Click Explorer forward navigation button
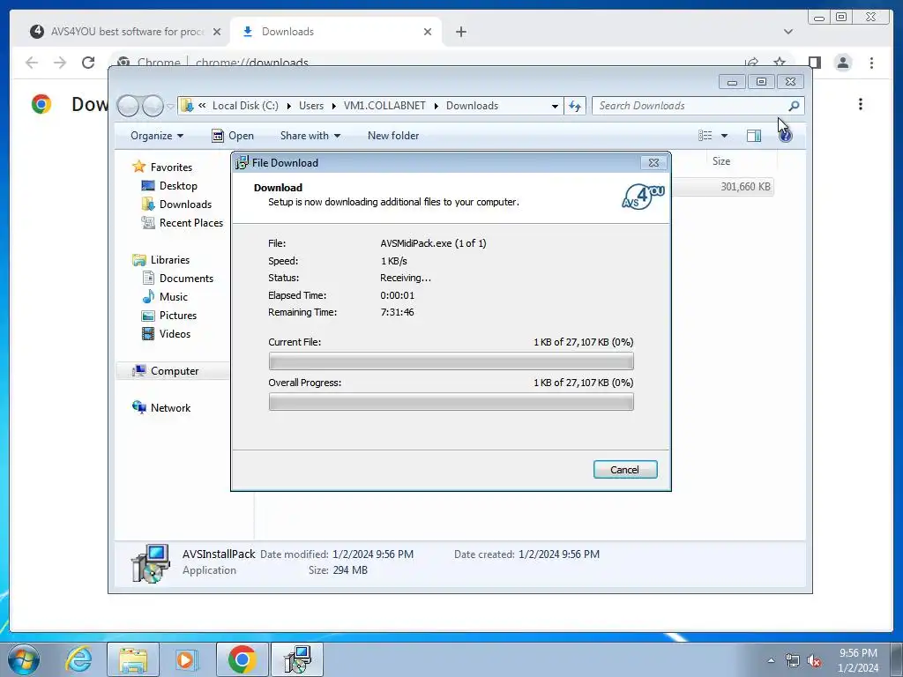Screen dimensions: 903x677 [x=153, y=106]
